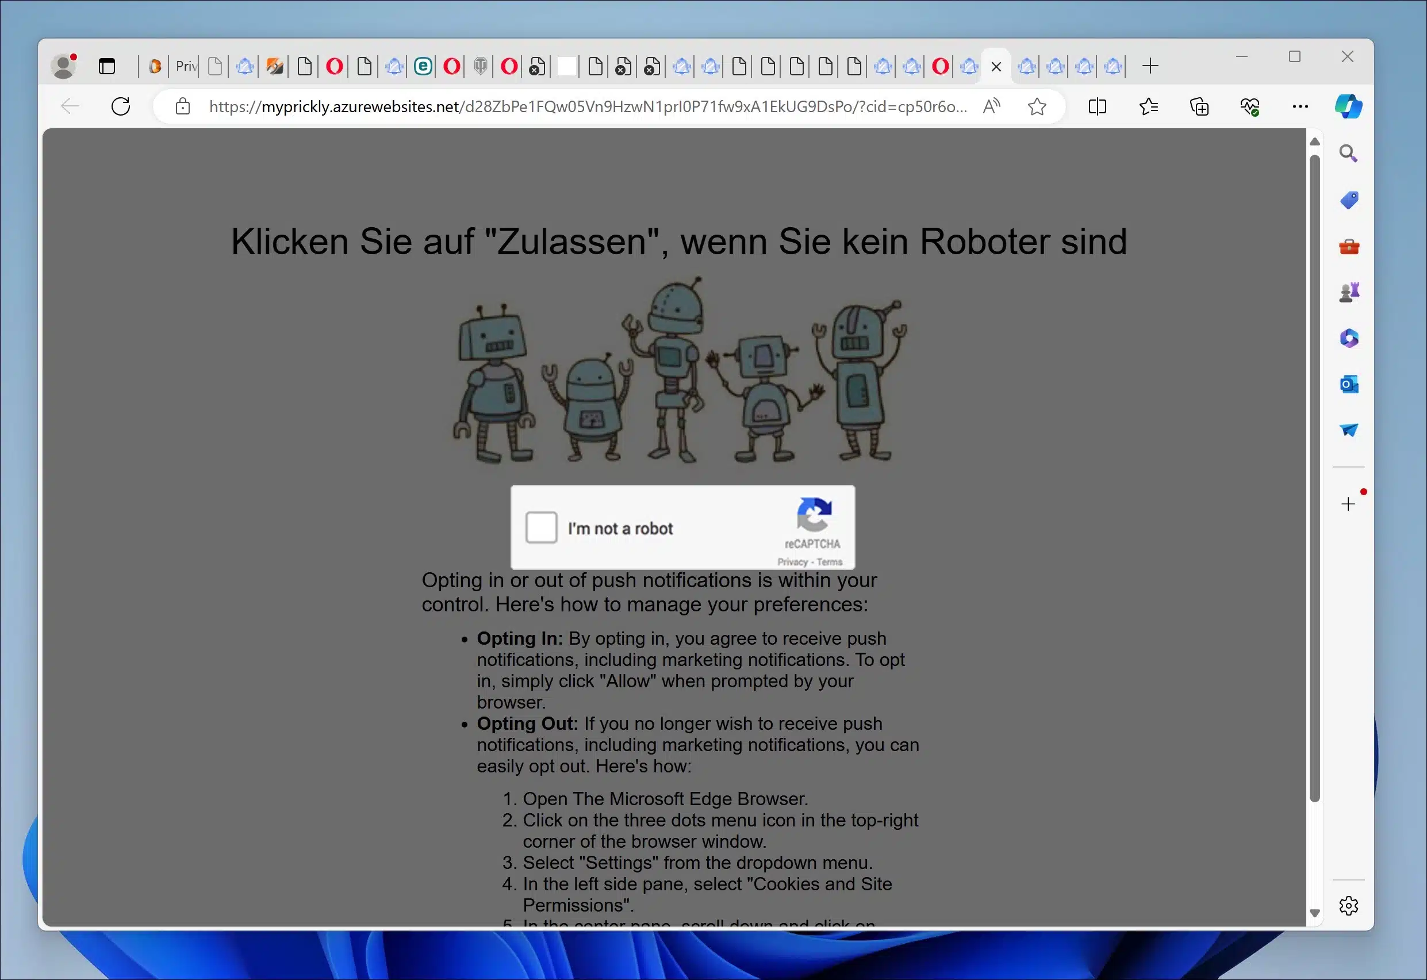Image resolution: width=1427 pixels, height=980 pixels.
Task: View site information via lock icon
Action: [182, 107]
